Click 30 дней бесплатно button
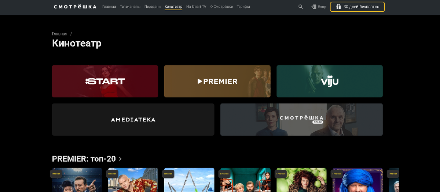This screenshot has width=440, height=192. (x=357, y=7)
